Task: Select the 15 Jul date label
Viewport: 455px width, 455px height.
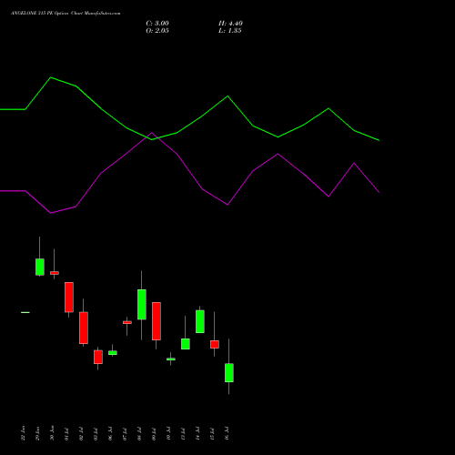Action: pos(212,434)
